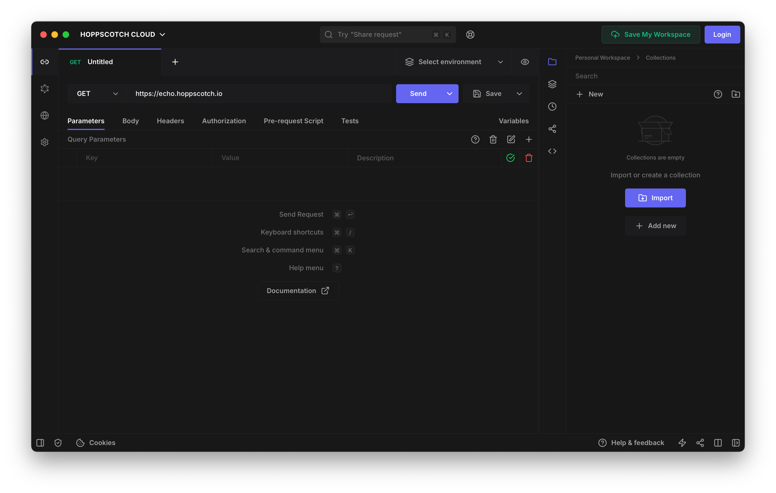
Task: Switch to Headers tab
Action: (170, 121)
